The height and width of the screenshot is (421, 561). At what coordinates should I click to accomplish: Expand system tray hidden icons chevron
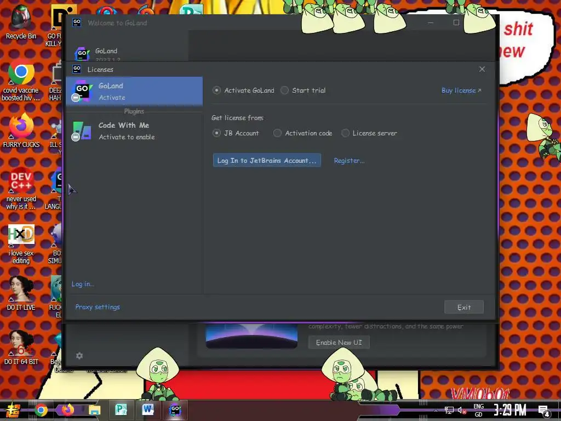[436, 410]
